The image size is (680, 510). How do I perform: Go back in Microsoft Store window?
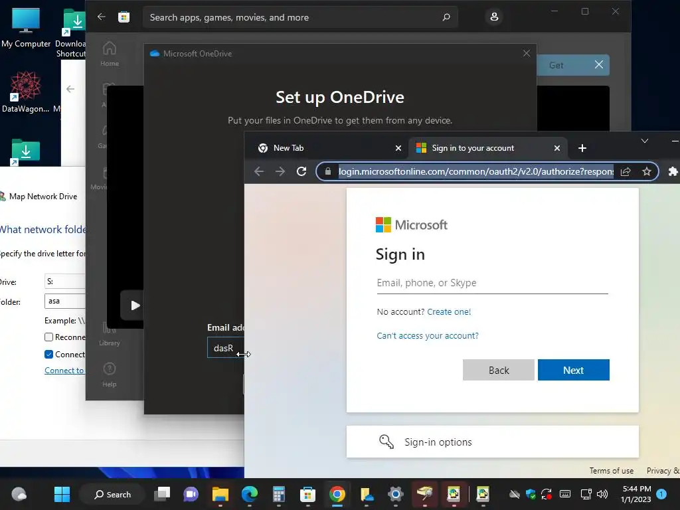click(x=102, y=17)
